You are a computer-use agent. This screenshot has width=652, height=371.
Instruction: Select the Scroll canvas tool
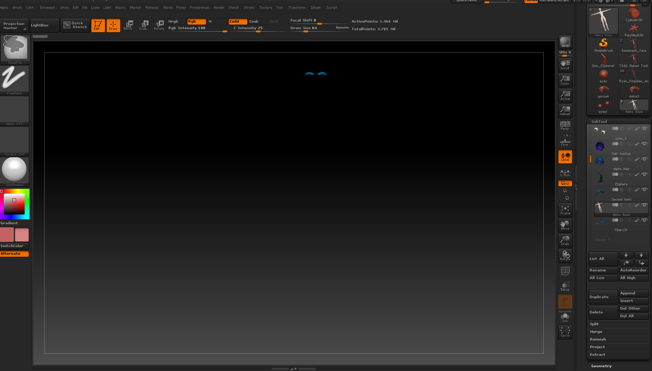point(565,65)
